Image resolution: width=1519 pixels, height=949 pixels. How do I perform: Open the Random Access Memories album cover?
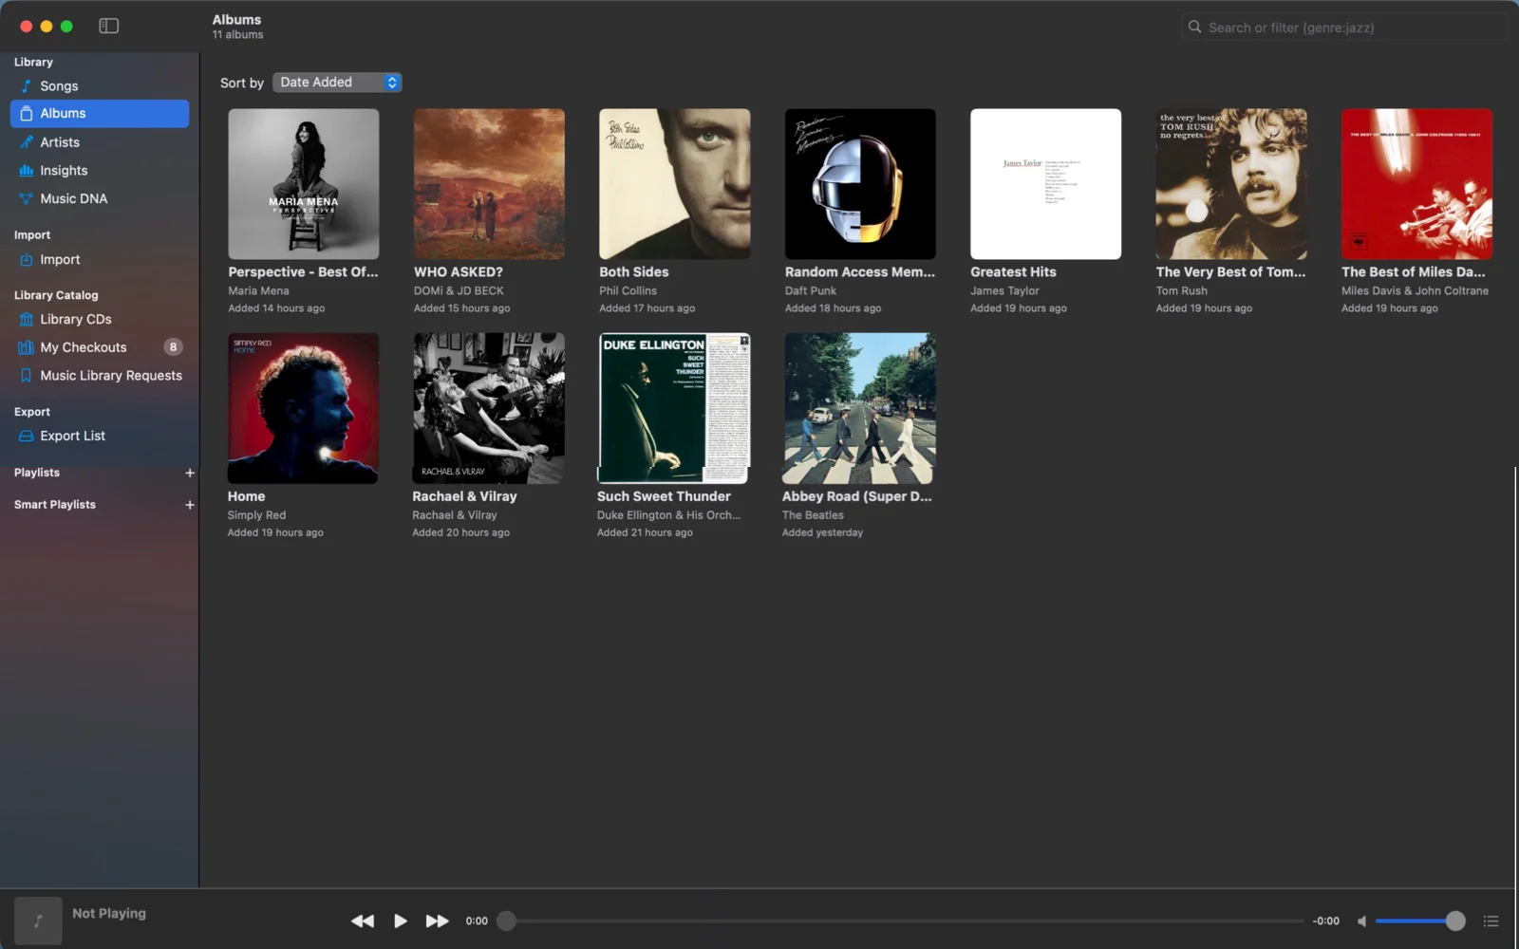860,184
